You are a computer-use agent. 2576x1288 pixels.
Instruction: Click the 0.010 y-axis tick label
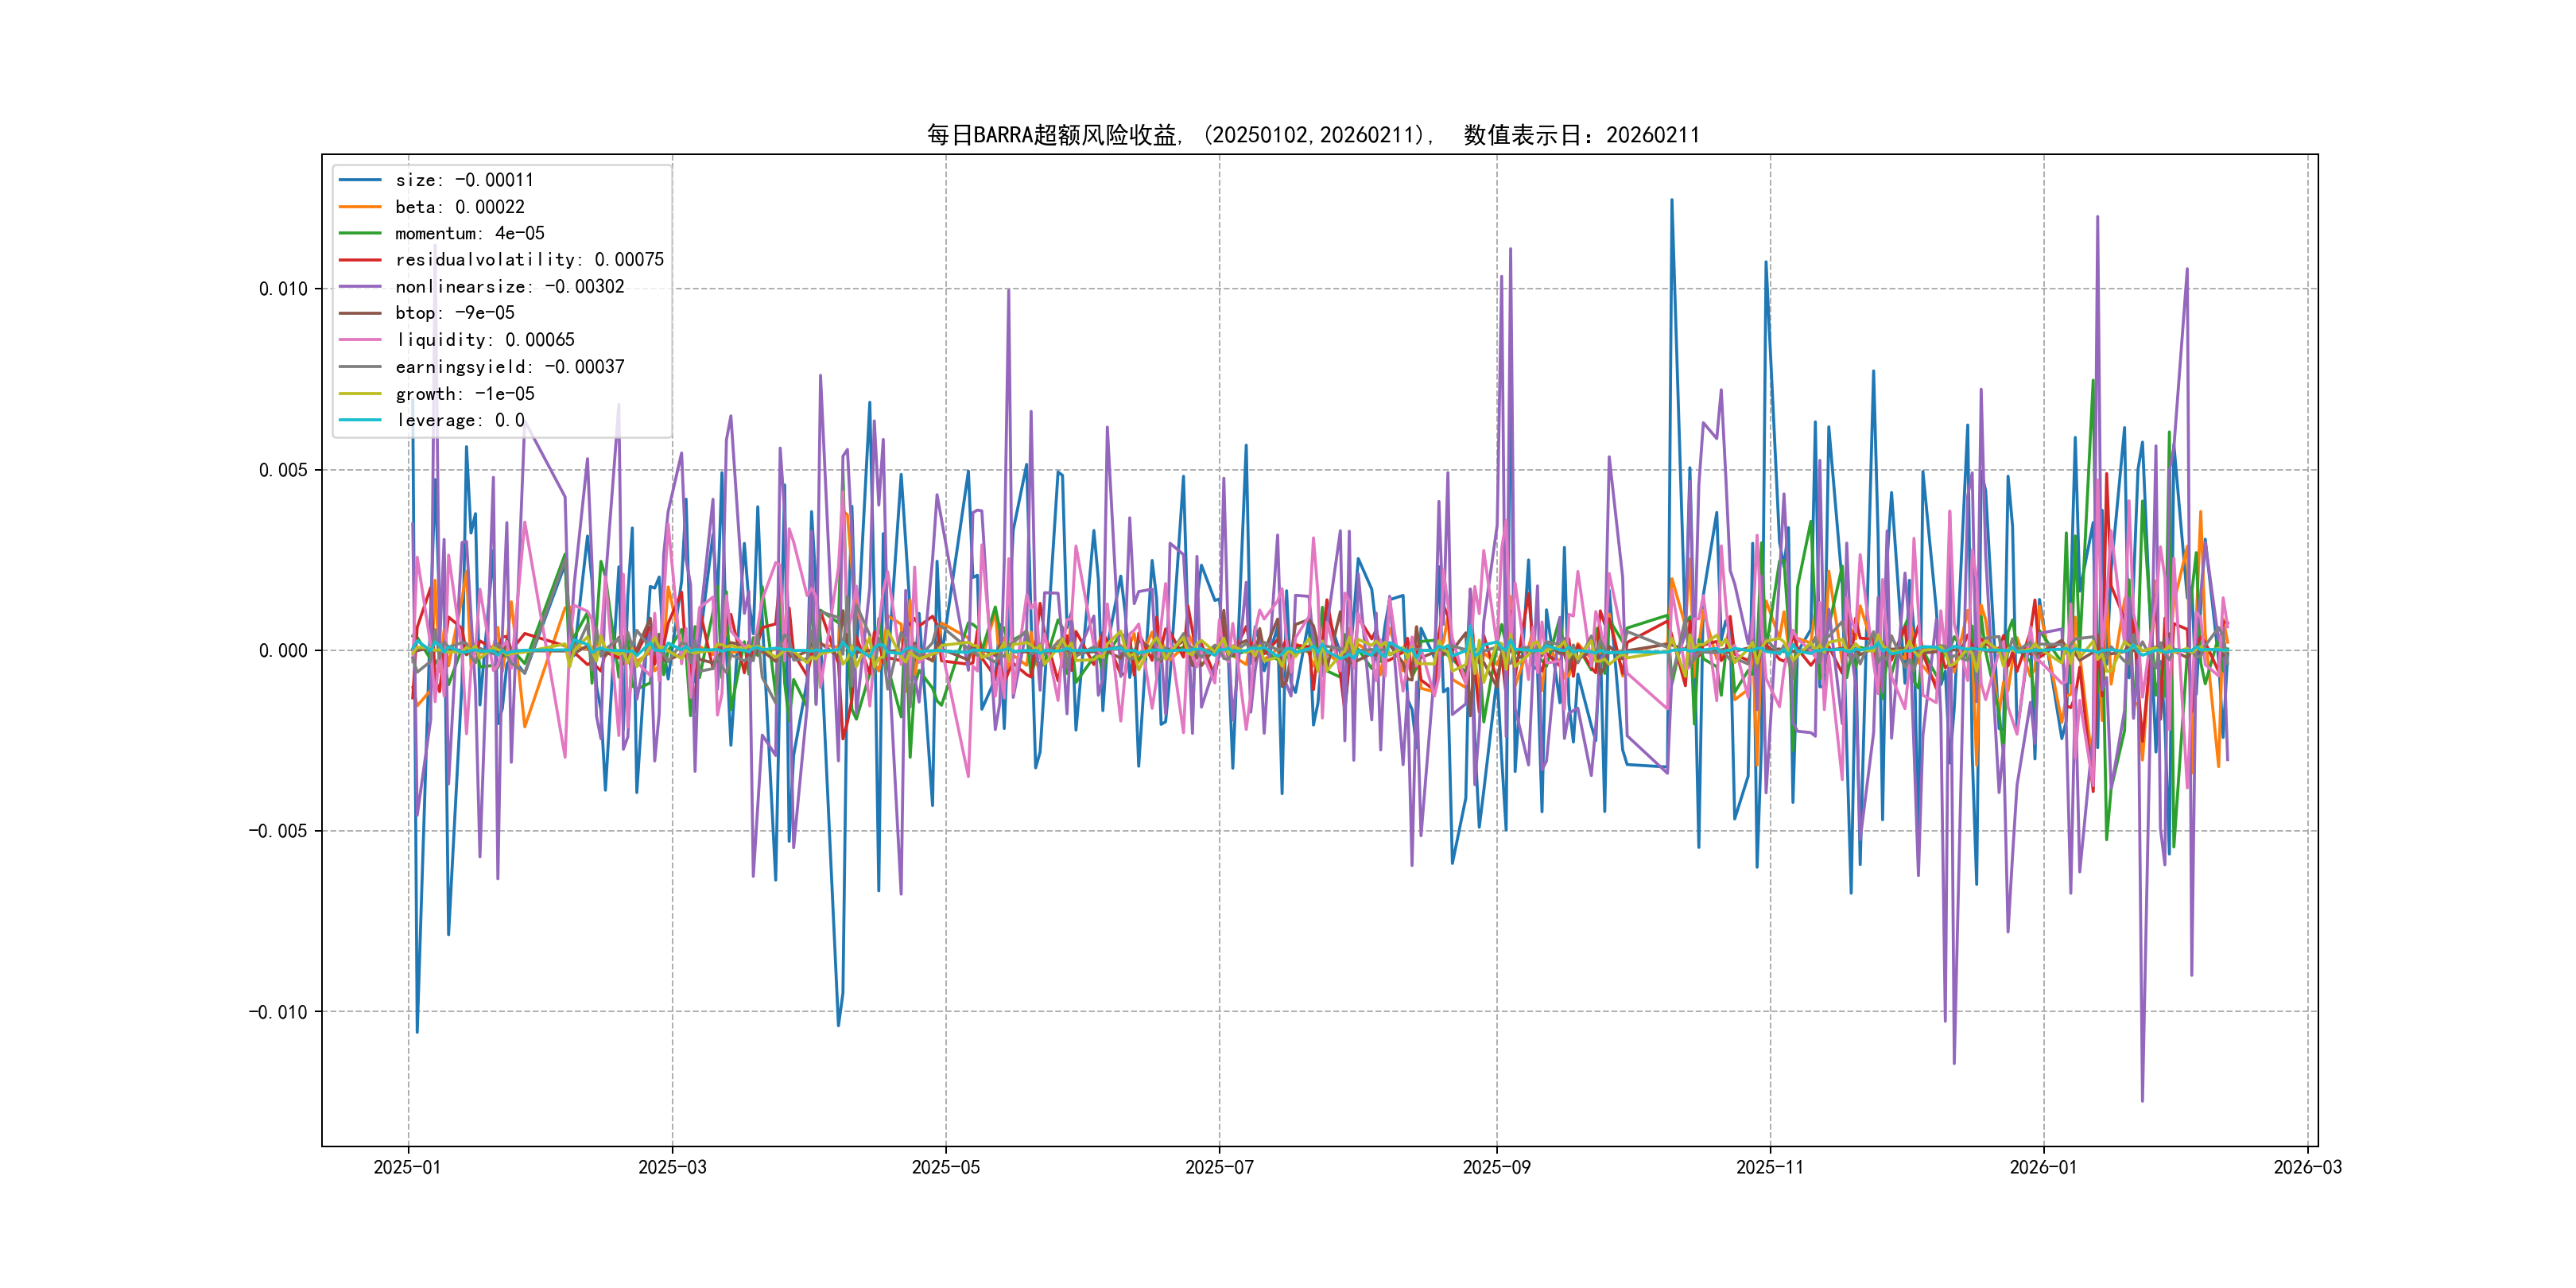tap(283, 289)
